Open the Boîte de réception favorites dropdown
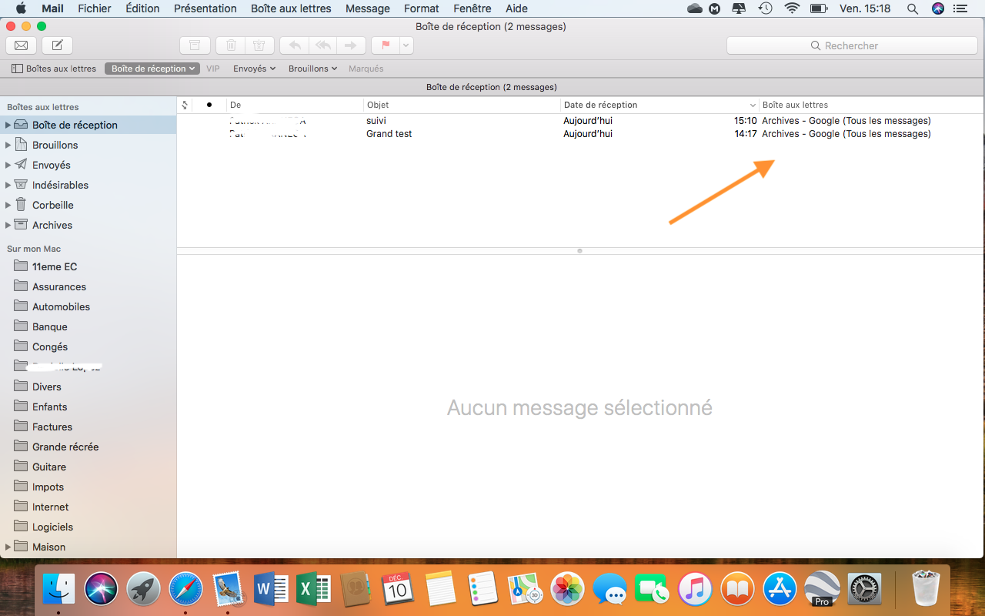 click(x=152, y=69)
